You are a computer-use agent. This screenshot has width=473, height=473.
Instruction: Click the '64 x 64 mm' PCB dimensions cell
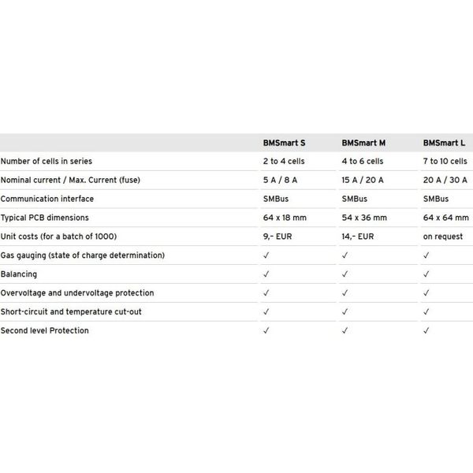tap(446, 218)
